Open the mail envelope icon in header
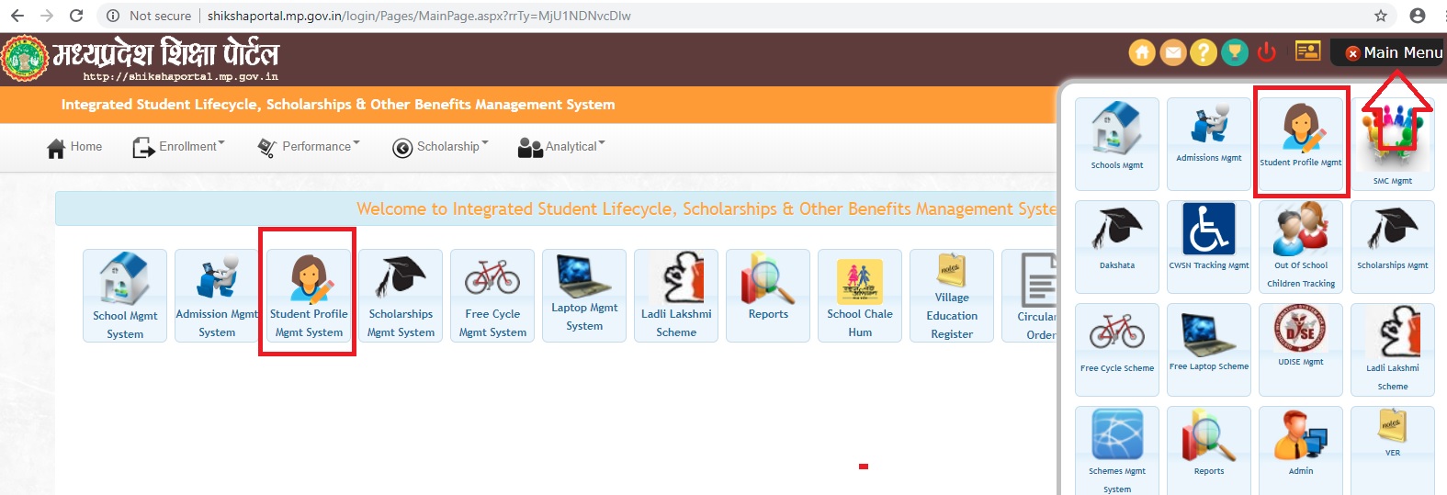 tap(1173, 52)
